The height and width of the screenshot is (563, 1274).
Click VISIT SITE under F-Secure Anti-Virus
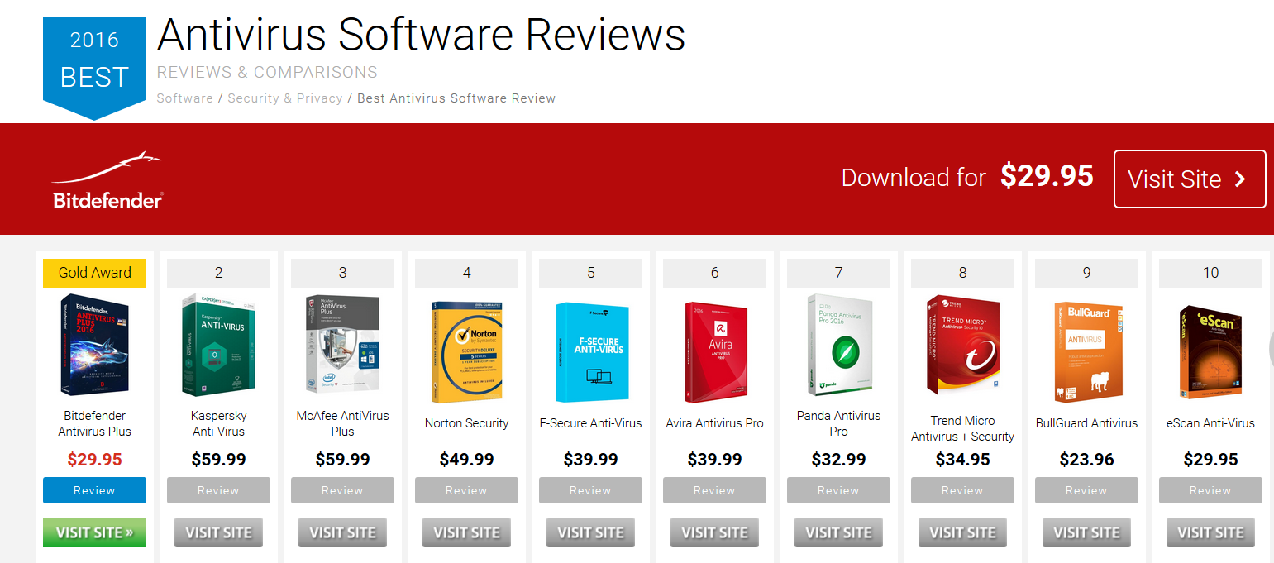coord(590,532)
